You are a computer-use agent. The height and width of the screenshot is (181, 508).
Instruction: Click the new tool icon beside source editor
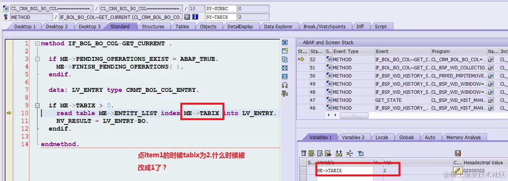coord(285,51)
